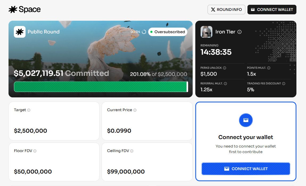
Task: Click the Oversubscribed status badge
Action: pos(168,32)
